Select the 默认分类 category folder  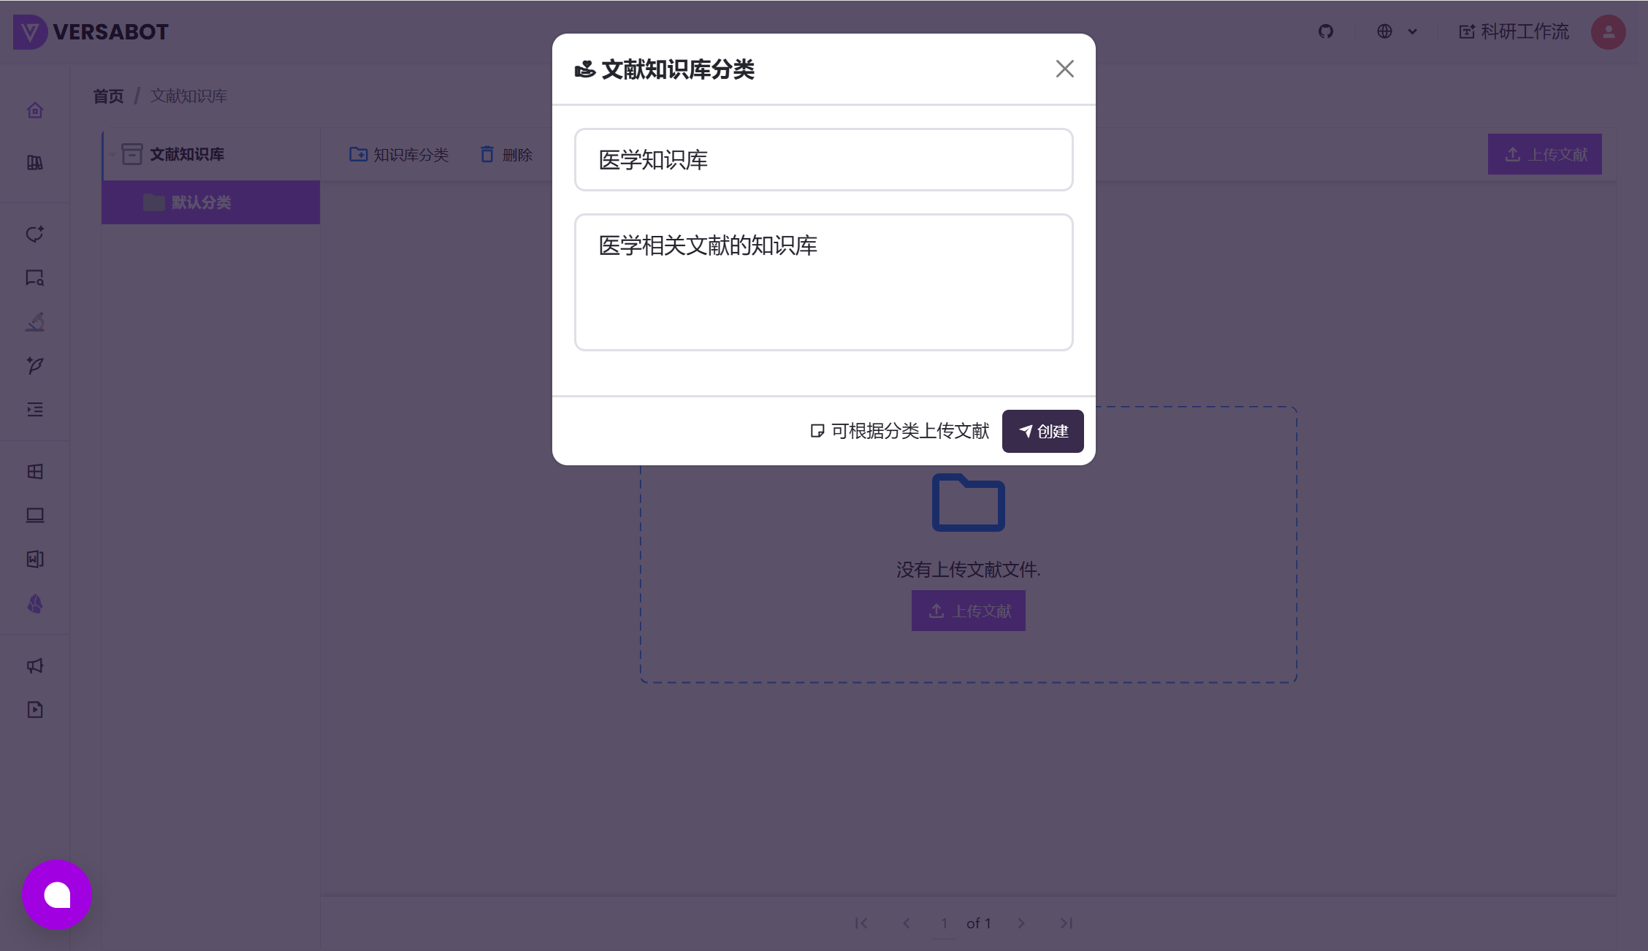201,203
